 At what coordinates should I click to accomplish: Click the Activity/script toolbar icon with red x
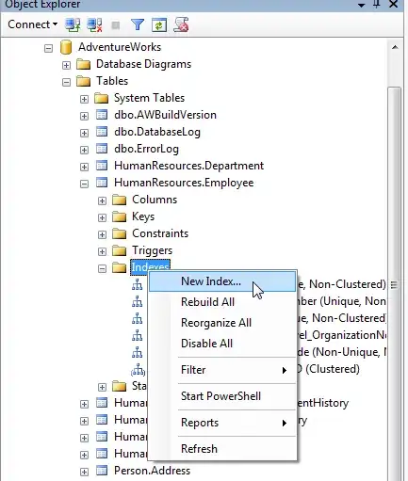point(181,24)
